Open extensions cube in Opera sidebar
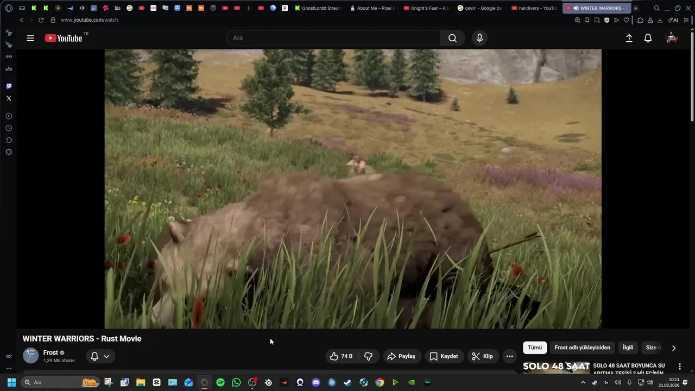Image resolution: width=695 pixels, height=391 pixels. click(x=9, y=140)
